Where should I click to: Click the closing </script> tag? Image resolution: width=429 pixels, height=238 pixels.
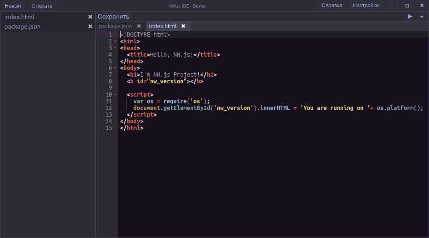142,115
